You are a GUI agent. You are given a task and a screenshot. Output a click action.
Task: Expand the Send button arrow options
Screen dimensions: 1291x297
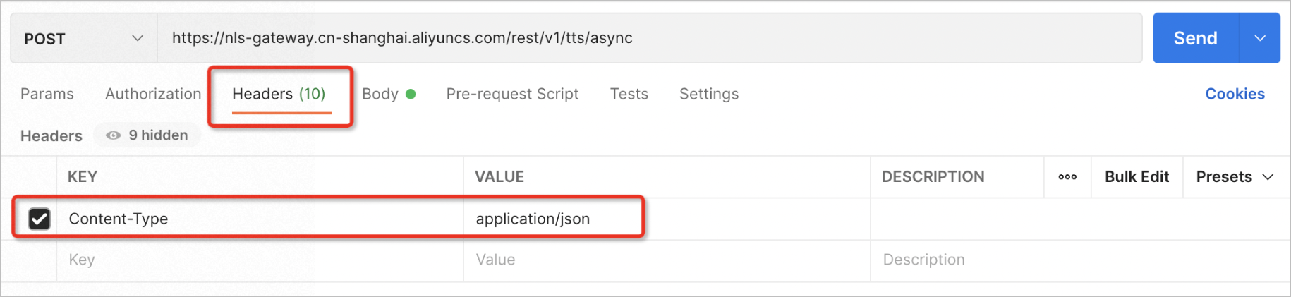(x=1260, y=38)
